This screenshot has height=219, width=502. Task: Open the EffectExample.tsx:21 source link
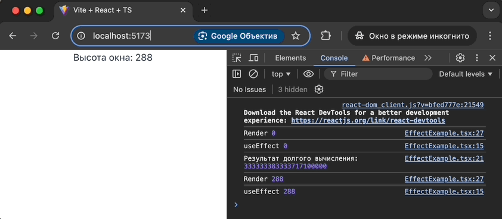(x=444, y=158)
